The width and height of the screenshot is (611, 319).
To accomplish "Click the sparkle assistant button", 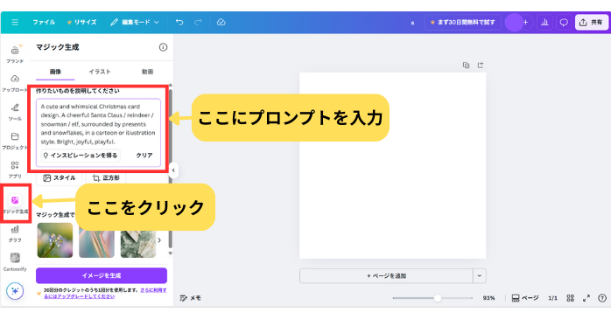I will (15, 291).
